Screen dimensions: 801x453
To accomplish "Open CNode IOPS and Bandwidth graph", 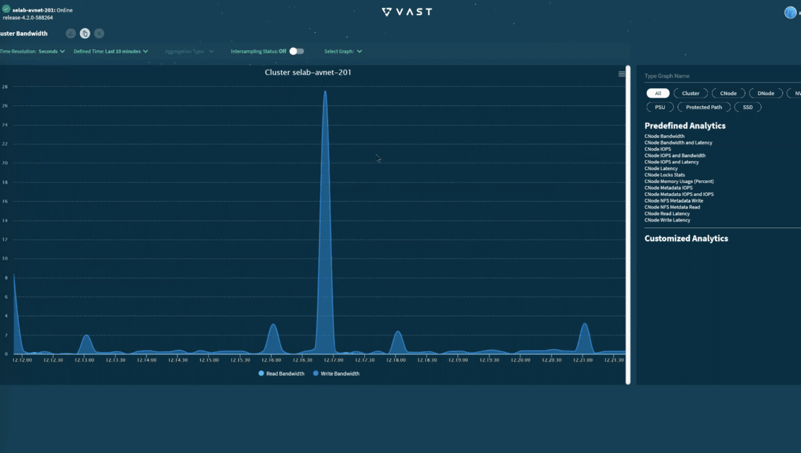I will coord(675,155).
